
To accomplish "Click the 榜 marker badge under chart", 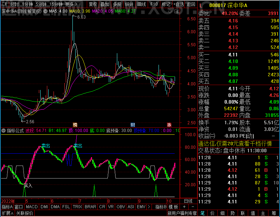I will tap(75, 125).
